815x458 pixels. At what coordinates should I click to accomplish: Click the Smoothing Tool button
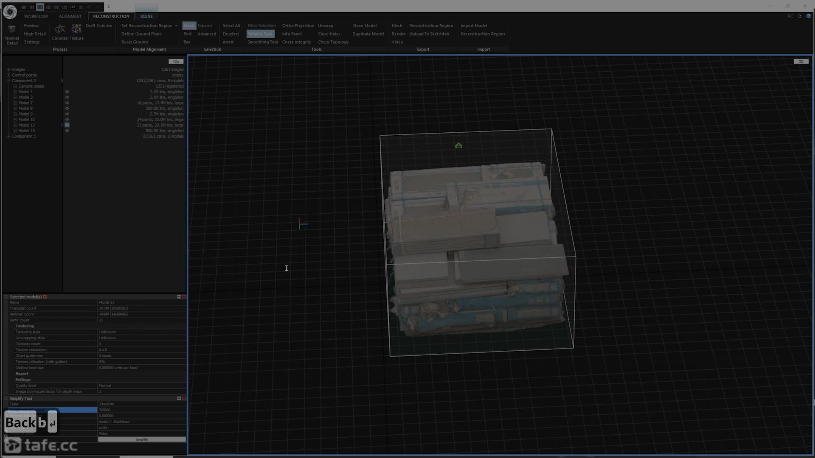point(263,42)
